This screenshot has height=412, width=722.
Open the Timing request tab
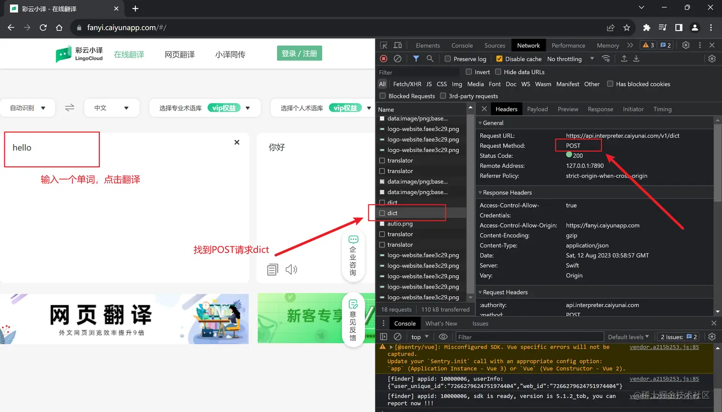point(662,109)
